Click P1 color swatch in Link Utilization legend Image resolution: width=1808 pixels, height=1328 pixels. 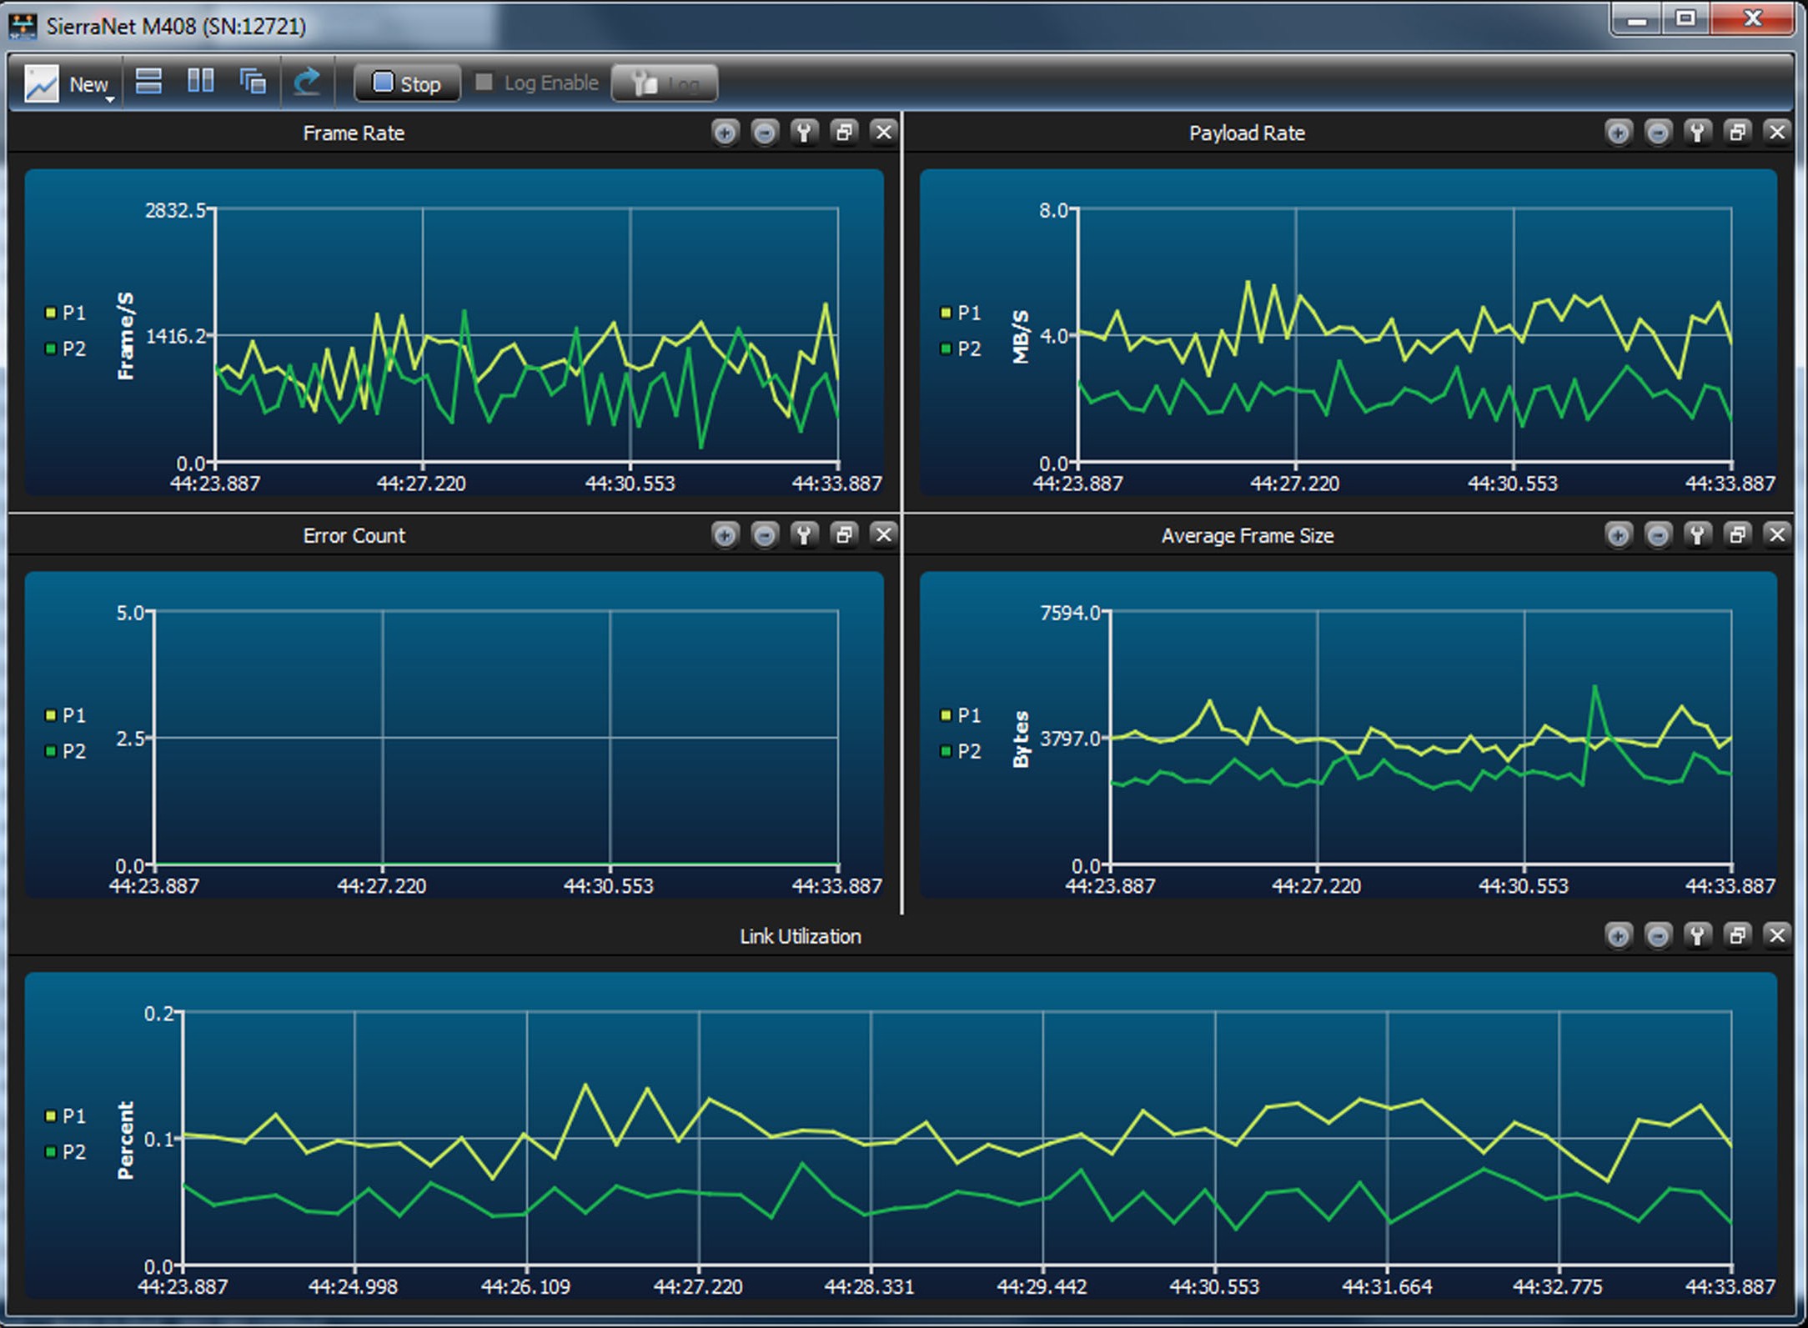(50, 1115)
